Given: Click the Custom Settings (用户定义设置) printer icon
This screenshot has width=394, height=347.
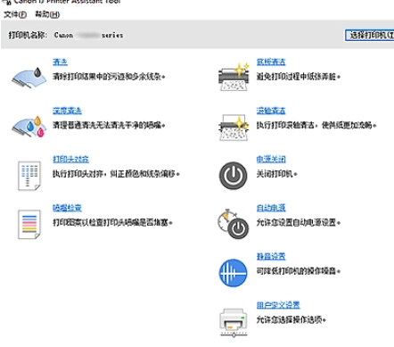Looking at the screenshot, I should click(234, 322).
